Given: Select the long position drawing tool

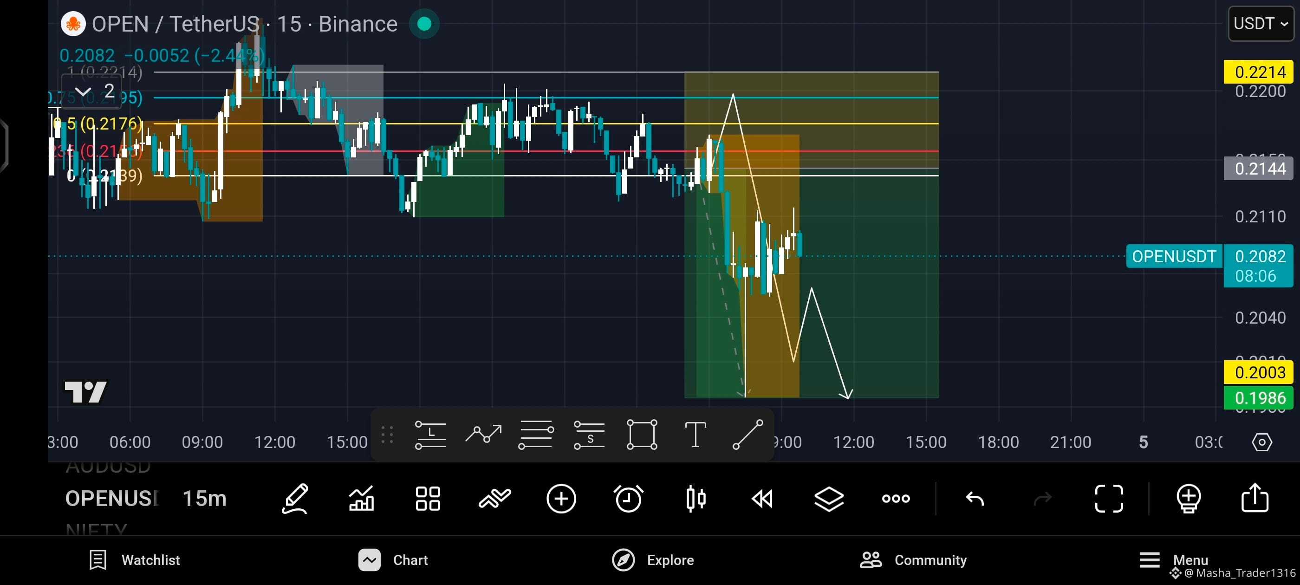Looking at the screenshot, I should coord(430,435).
